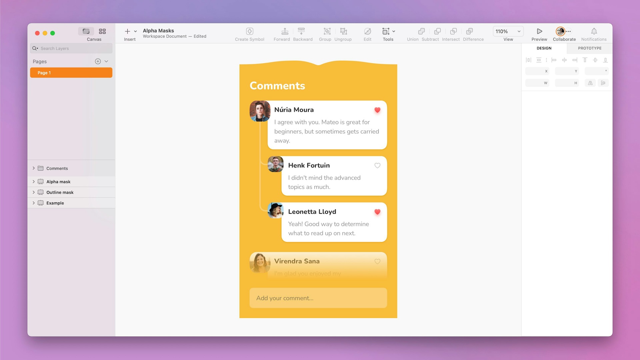The width and height of the screenshot is (640, 360).
Task: Click the Preview button
Action: tap(539, 34)
